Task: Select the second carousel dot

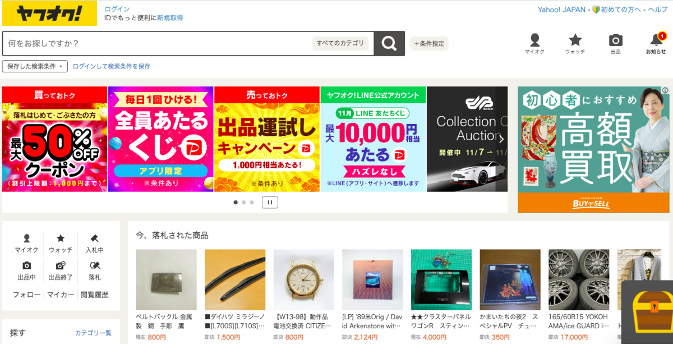Action: [244, 202]
